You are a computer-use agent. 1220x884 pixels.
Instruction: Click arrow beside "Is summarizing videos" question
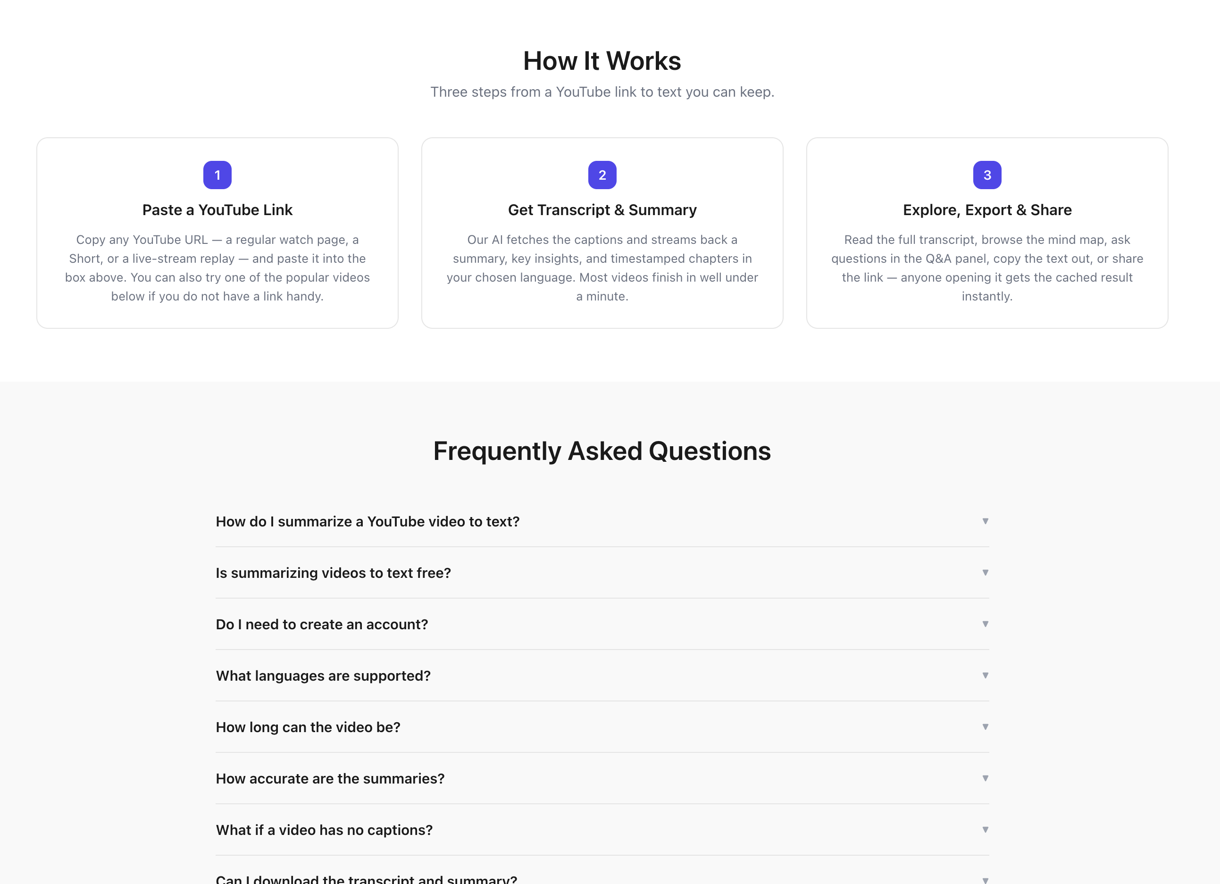985,573
